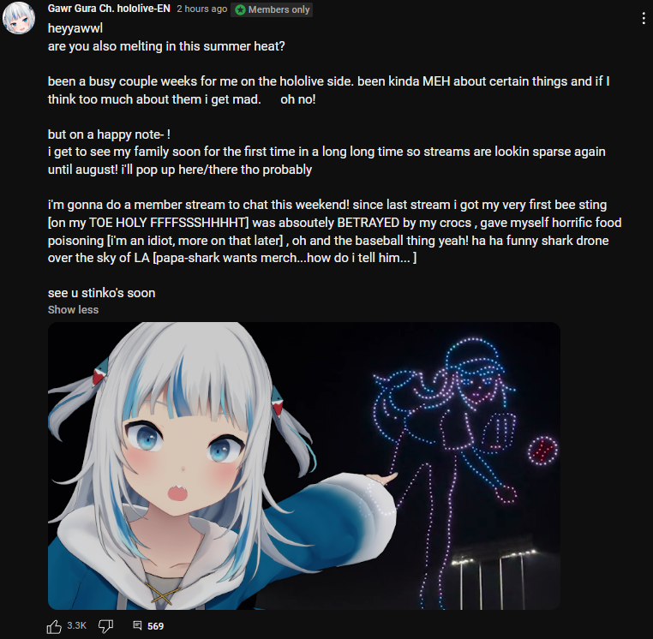Viewport: 653px width, 639px height.
Task: Dislike the post with thumbs down
Action: tap(105, 625)
